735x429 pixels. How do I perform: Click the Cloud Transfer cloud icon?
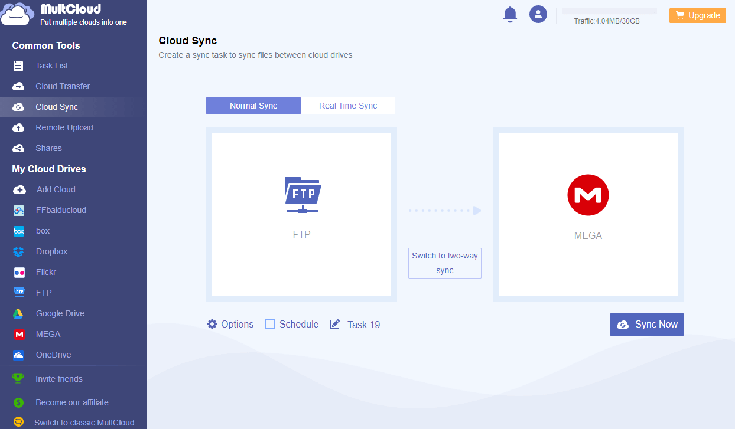click(19, 86)
